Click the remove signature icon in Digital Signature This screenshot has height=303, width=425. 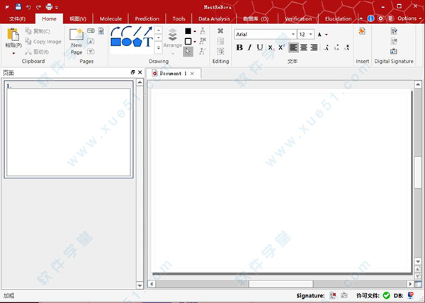click(x=394, y=41)
